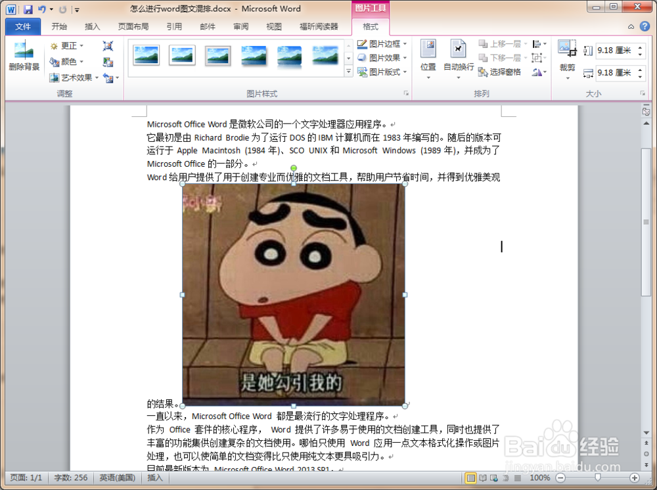Expand the picture styles gallery (More arrow)
The height and width of the screenshot is (490, 657).
pyautogui.click(x=349, y=72)
